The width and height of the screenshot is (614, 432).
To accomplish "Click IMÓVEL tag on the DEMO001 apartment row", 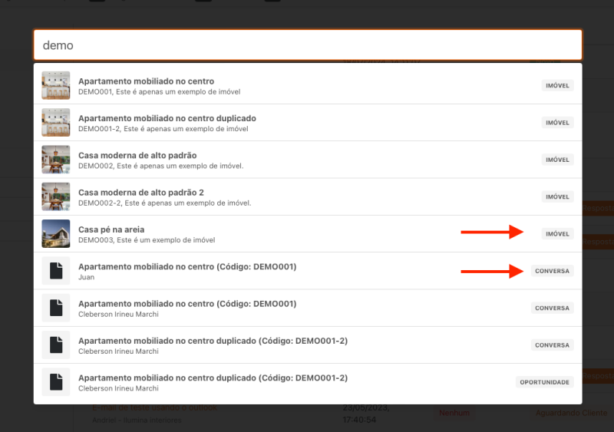I will (556, 86).
